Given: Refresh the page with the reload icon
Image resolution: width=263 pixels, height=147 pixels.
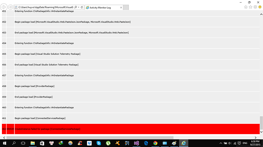Looking at the screenshot, I should (82, 7).
